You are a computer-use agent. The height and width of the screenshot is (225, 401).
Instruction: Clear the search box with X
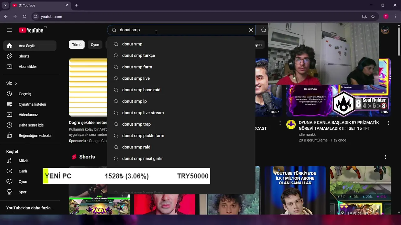[251, 30]
